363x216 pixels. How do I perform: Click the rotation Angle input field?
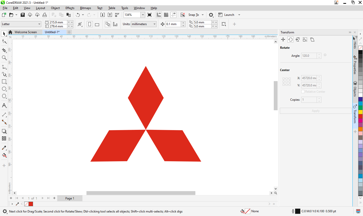point(309,56)
